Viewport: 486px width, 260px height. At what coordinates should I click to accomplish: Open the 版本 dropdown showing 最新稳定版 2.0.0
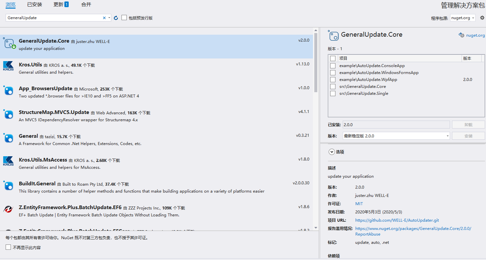click(447, 136)
